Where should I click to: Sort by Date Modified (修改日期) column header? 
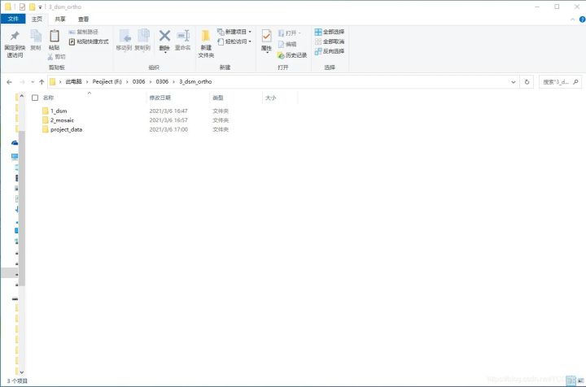160,98
